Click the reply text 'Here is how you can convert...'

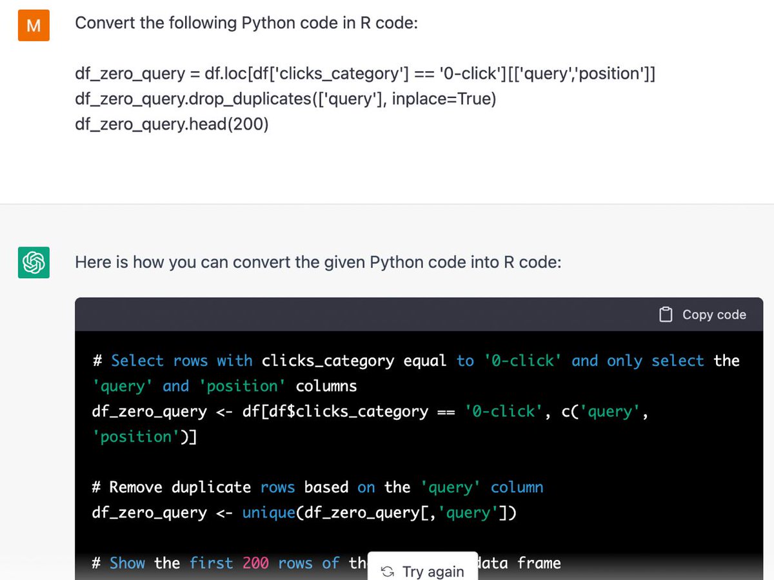click(318, 263)
